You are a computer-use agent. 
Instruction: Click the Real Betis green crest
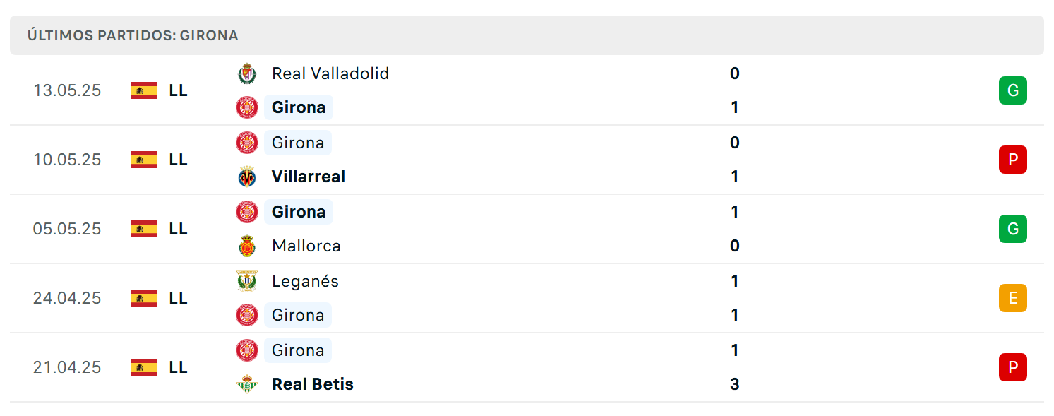tap(247, 384)
